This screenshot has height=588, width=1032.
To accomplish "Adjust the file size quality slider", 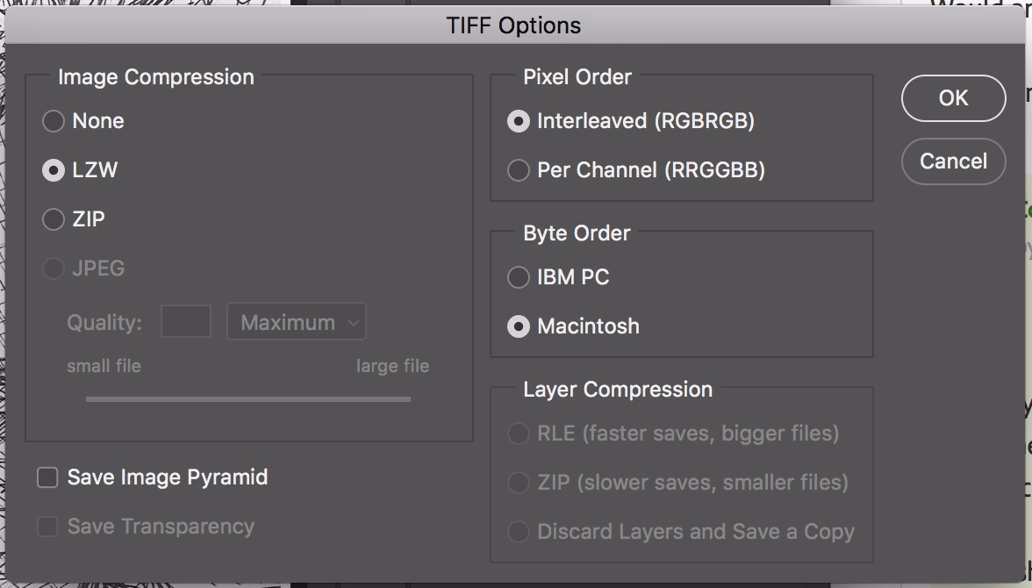I will coord(247,399).
